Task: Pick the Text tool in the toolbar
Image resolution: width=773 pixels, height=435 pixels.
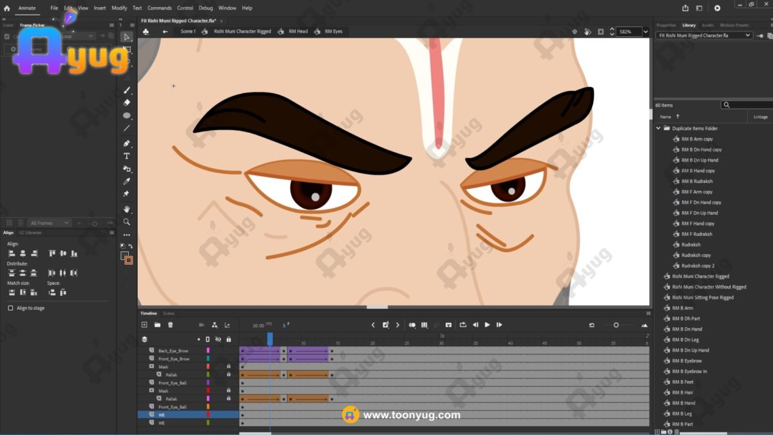Action: [127, 156]
